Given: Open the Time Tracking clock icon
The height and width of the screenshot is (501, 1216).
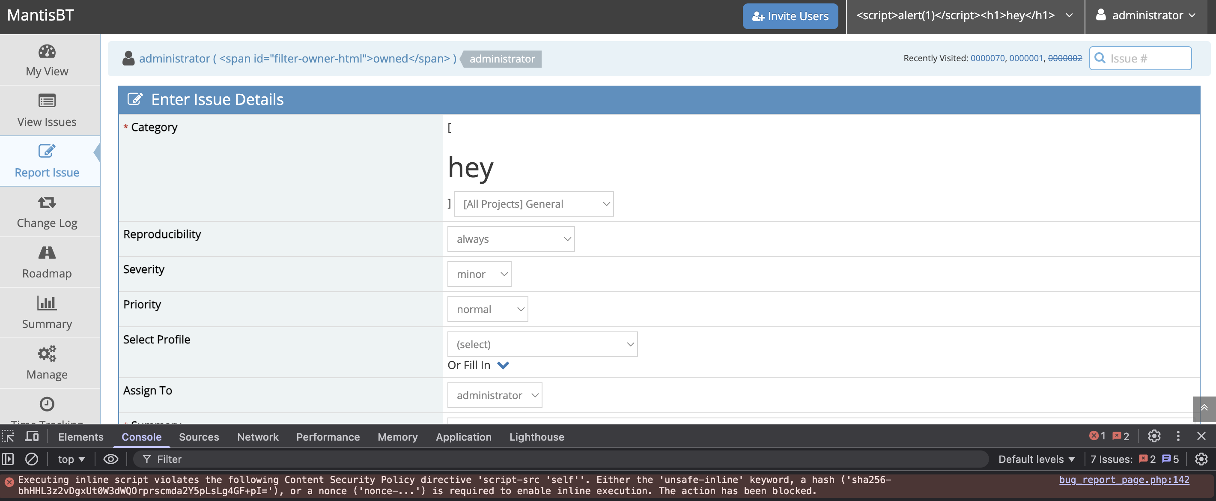Looking at the screenshot, I should [x=47, y=404].
